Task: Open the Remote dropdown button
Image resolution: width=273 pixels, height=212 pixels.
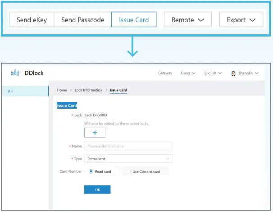Action: (188, 19)
